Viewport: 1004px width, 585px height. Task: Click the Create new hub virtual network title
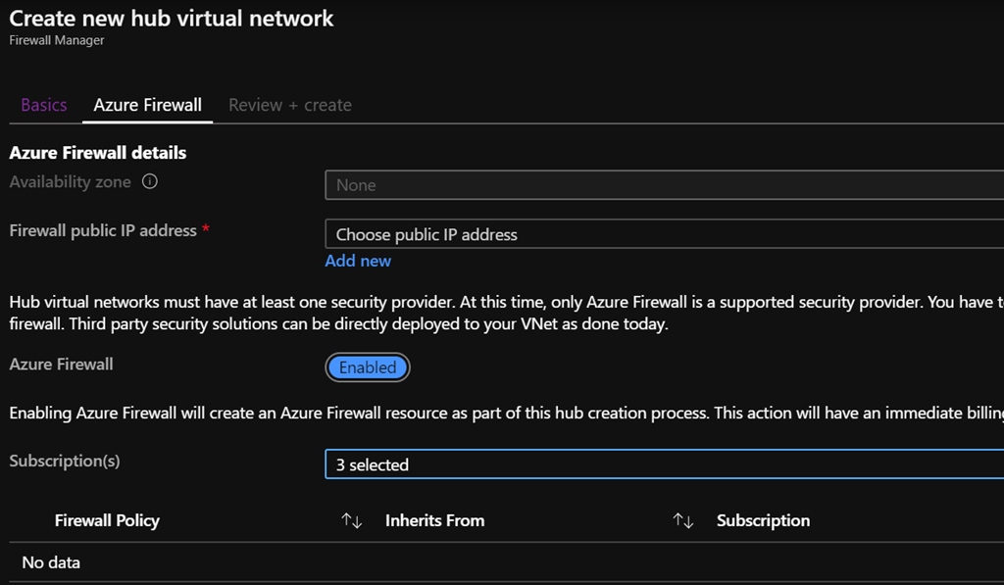(x=172, y=18)
